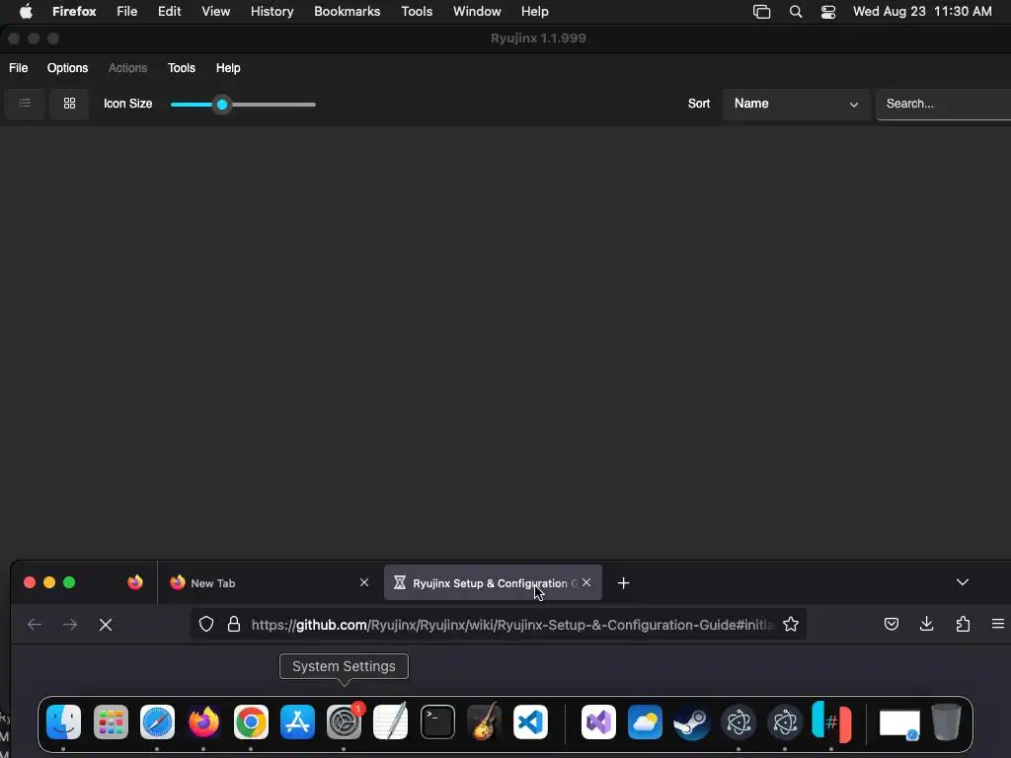Open minimized window thumbnail in Dock
The width and height of the screenshot is (1011, 758).
click(899, 723)
